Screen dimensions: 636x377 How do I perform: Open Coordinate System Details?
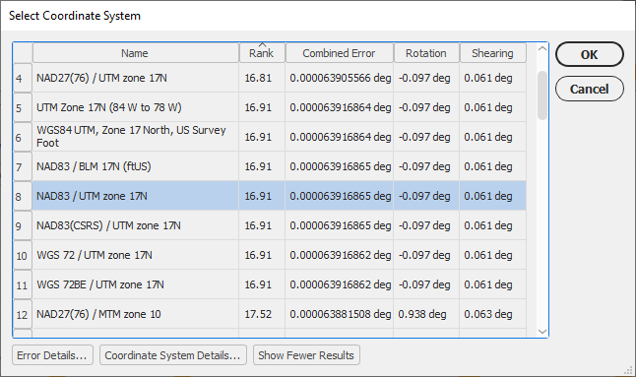(x=173, y=355)
